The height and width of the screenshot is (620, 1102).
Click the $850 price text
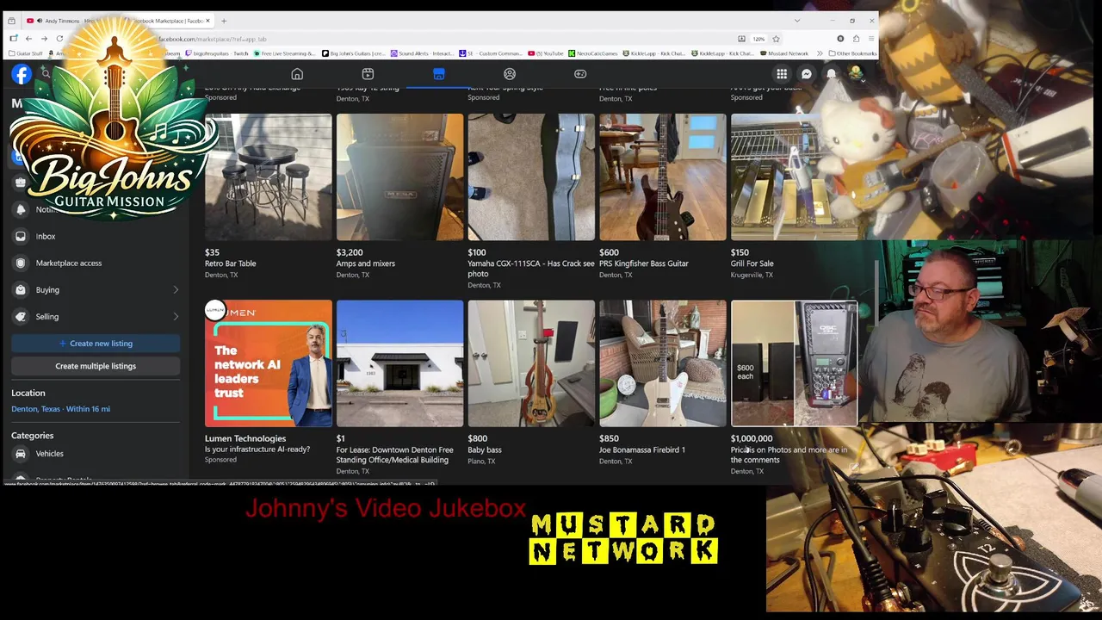(x=609, y=438)
